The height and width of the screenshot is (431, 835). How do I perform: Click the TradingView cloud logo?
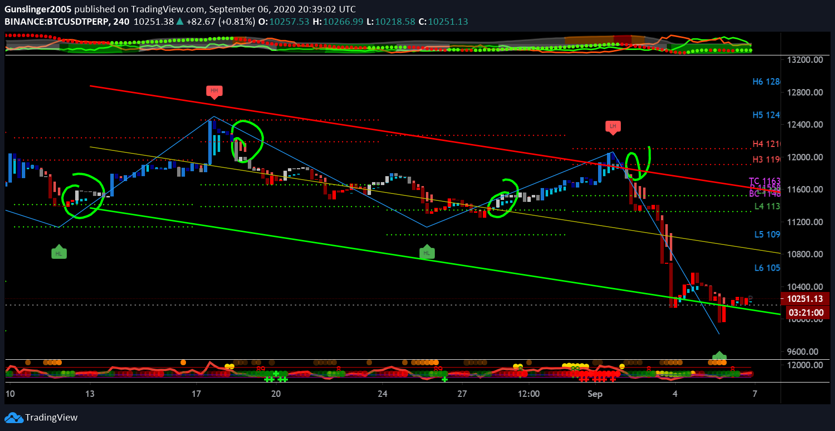pyautogui.click(x=14, y=418)
